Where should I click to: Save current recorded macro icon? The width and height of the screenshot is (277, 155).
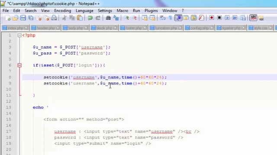(x=243, y=18)
